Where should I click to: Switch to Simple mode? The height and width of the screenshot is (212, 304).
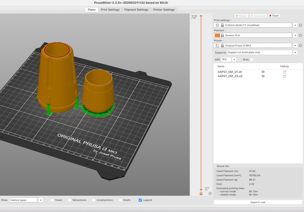pos(241,16)
